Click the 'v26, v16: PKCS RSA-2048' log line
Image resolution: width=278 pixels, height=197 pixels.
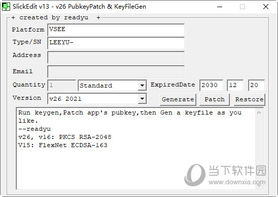point(65,137)
